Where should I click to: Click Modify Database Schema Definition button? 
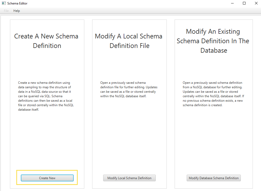tap(213, 178)
